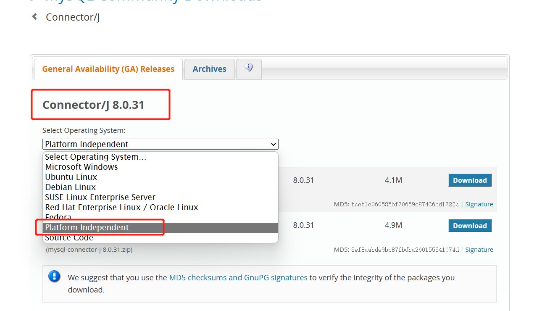Screen dimensions: 542x311
Task: Click the 8.0.31 version in the 4.9M row
Action: pyautogui.click(x=303, y=225)
